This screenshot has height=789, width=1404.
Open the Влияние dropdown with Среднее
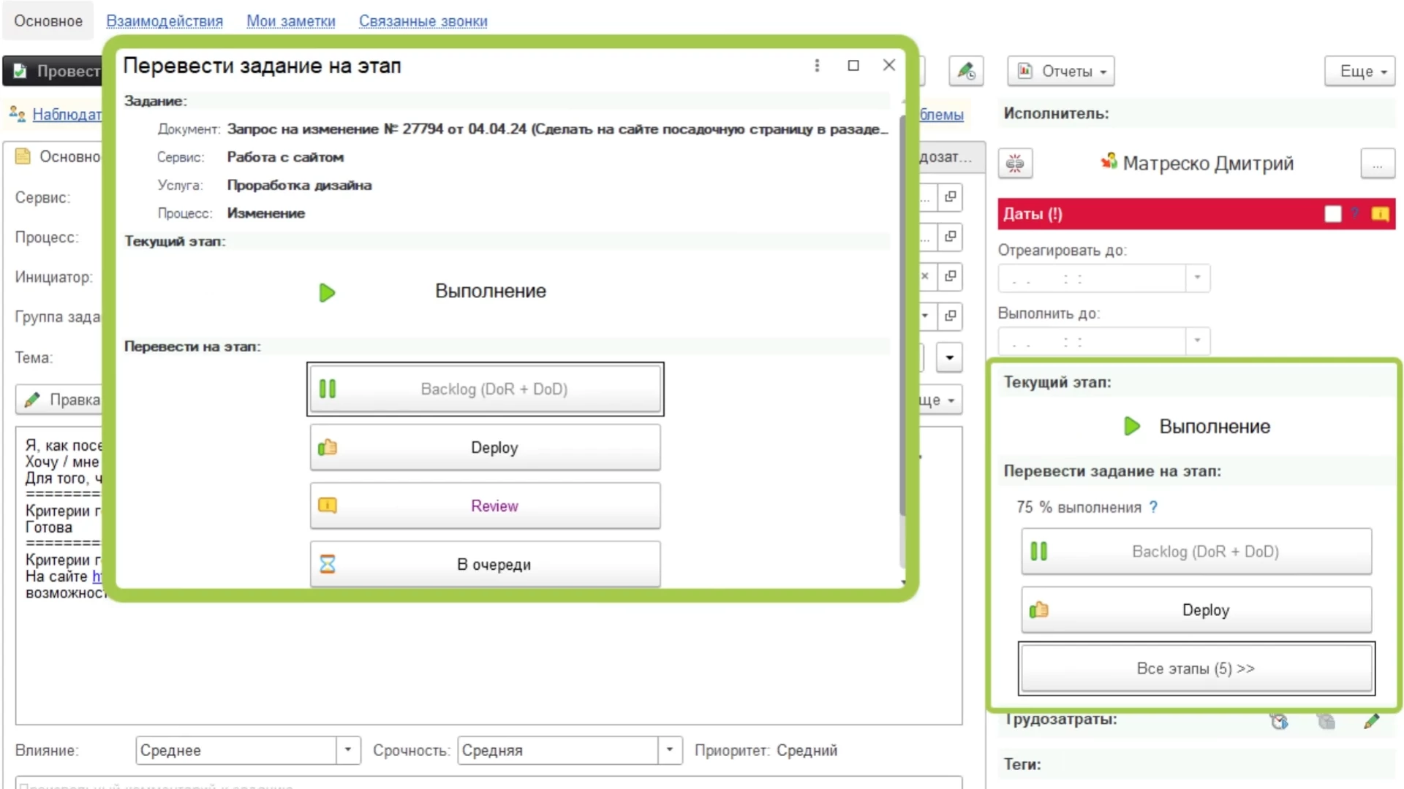(x=348, y=750)
